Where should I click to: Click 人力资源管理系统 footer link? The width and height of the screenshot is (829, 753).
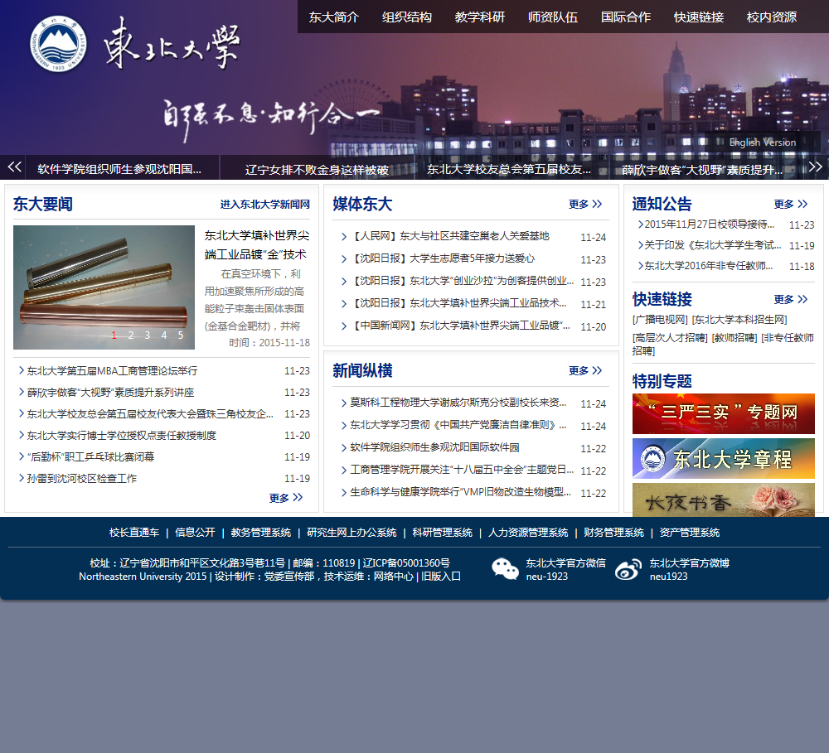point(528,533)
